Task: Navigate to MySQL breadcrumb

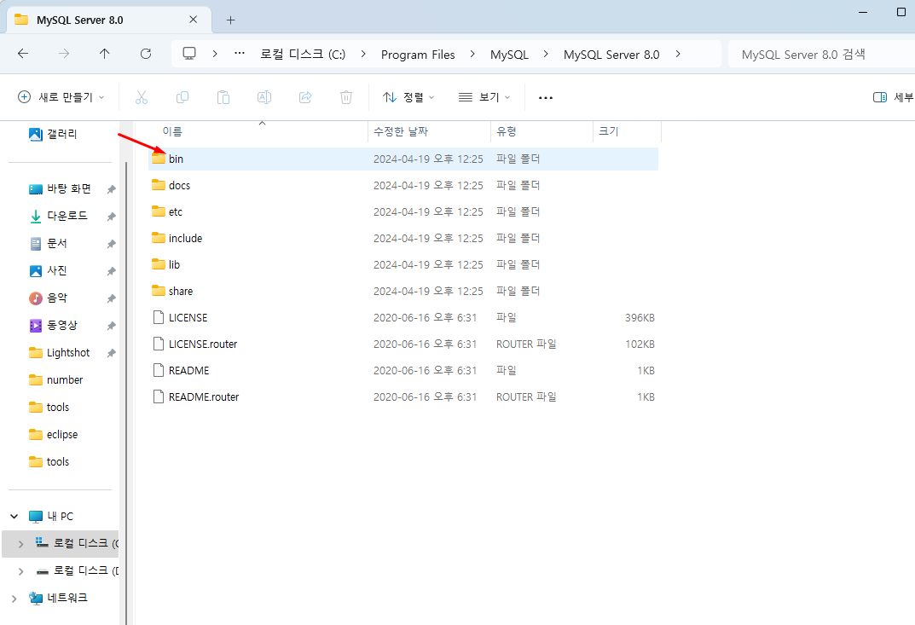Action: (509, 55)
